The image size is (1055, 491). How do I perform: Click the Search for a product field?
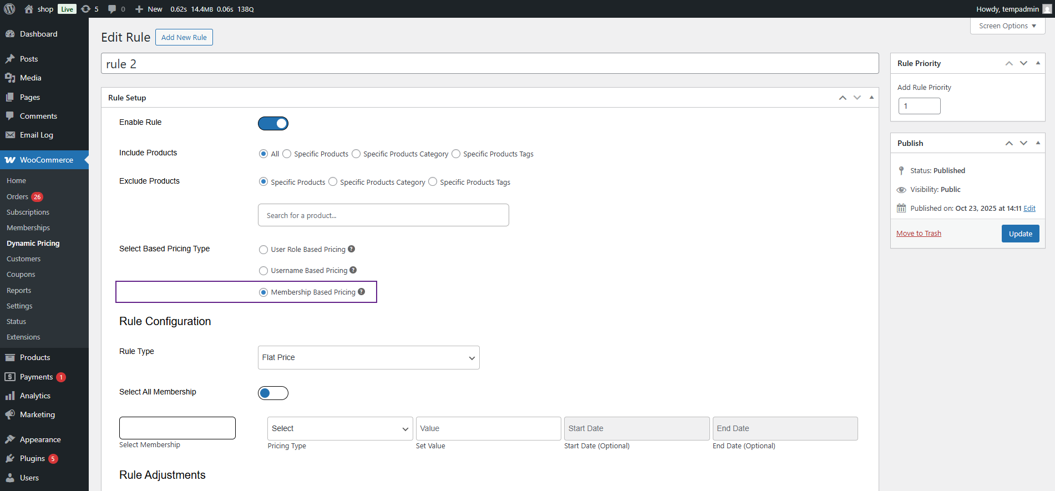[383, 215]
